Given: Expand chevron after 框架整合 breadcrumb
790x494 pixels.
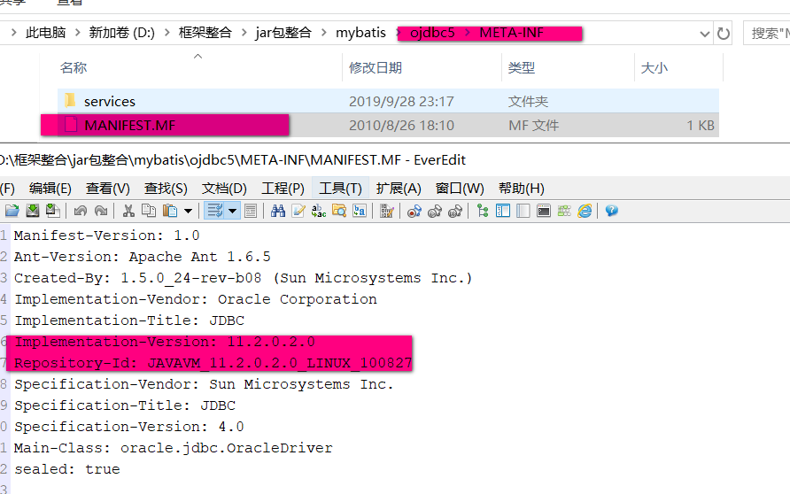Looking at the screenshot, I should click(244, 33).
